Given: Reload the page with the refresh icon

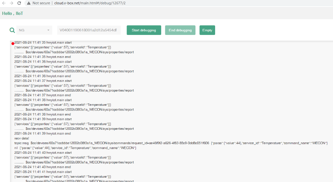Looking at the screenshot, I should click(x=19, y=3).
